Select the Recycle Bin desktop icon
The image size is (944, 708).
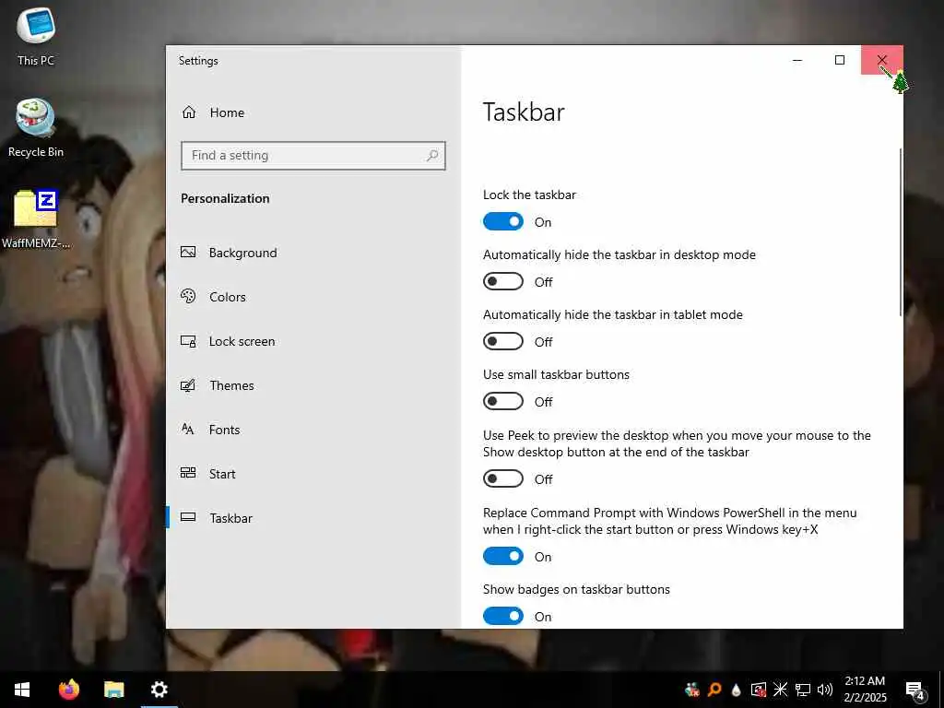pyautogui.click(x=36, y=128)
